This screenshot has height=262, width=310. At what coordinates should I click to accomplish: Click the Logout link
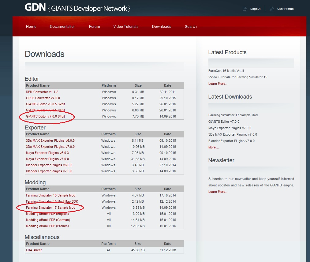coord(255,9)
